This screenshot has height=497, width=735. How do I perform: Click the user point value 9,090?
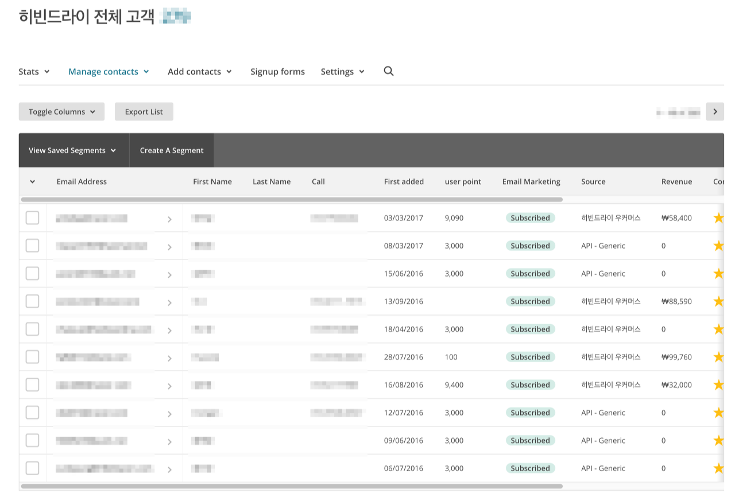point(454,218)
